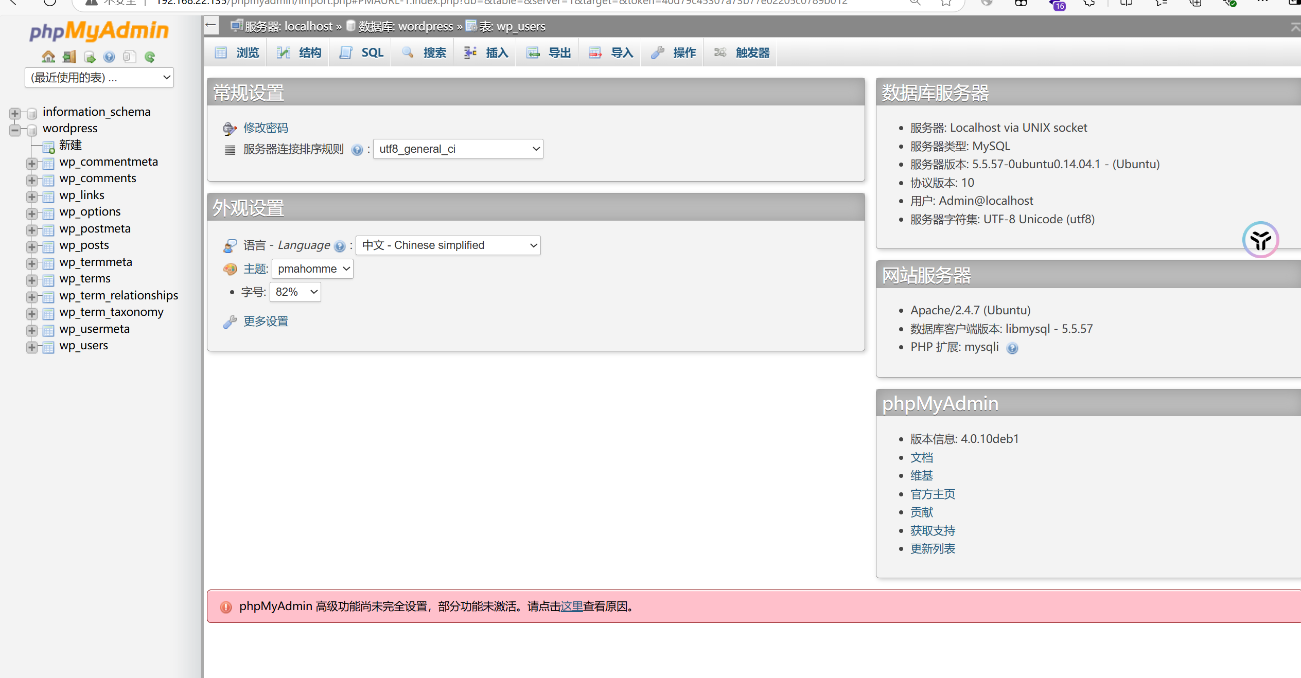Click the green reload navigation icon
The image size is (1301, 678).
(150, 57)
